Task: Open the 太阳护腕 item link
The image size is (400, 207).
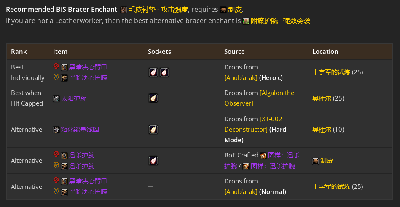Action: point(74,98)
